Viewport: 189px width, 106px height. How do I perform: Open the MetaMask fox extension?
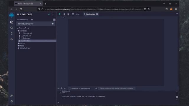171,9
